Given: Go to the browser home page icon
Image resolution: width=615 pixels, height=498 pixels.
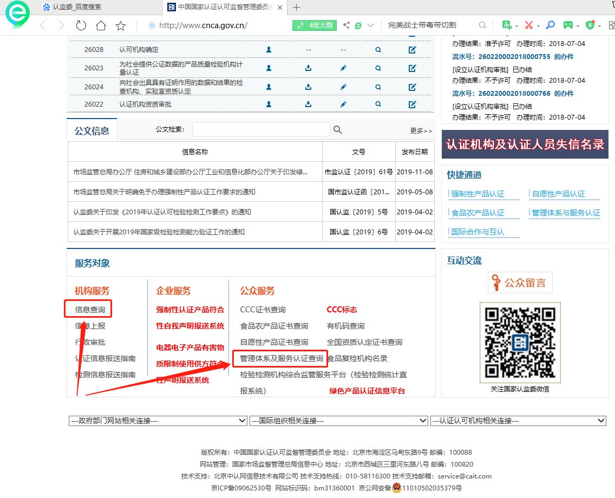Looking at the screenshot, I should [x=101, y=25].
